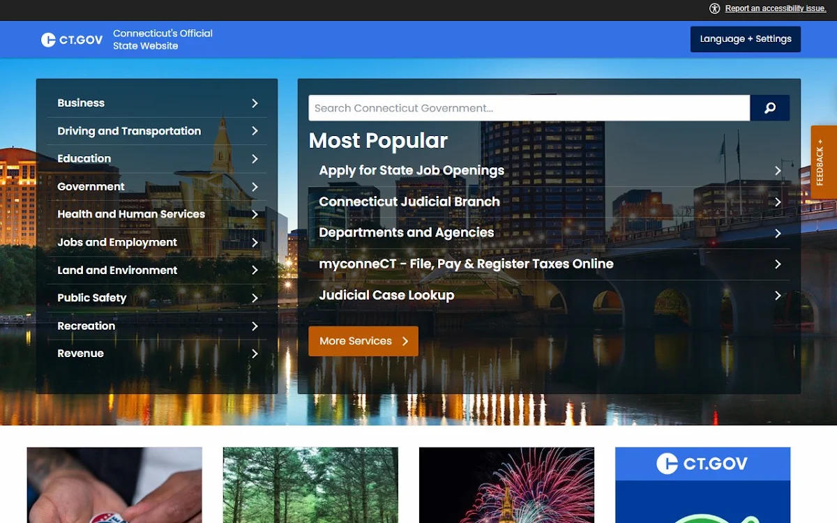Open Health and Human Services item
The image size is (837, 523).
[x=157, y=215]
